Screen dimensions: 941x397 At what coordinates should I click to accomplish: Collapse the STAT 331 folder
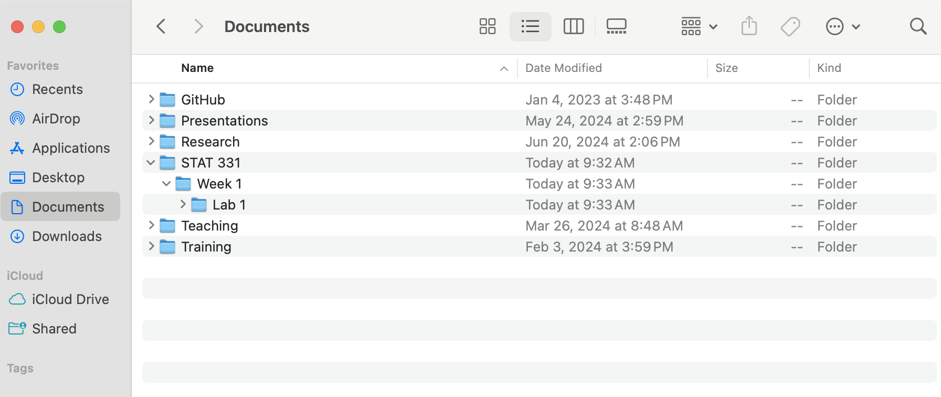(x=151, y=163)
